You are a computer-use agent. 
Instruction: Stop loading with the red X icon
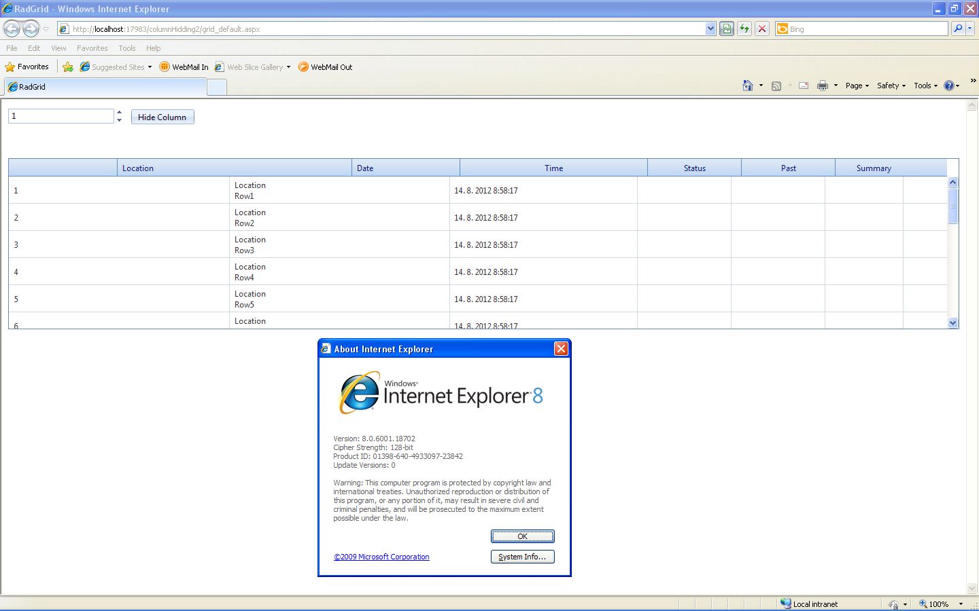(x=762, y=29)
